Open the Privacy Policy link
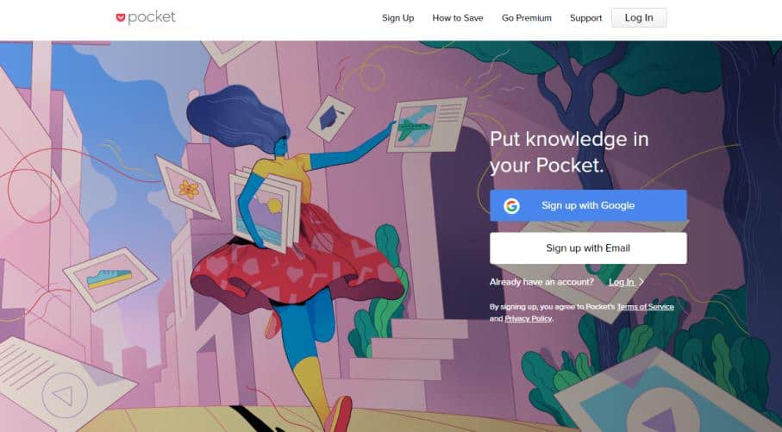This screenshot has width=782, height=432. [x=529, y=318]
